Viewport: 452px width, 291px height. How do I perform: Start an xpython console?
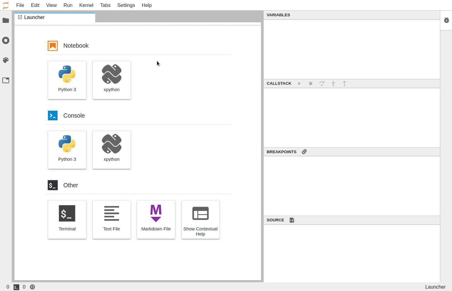tap(111, 150)
